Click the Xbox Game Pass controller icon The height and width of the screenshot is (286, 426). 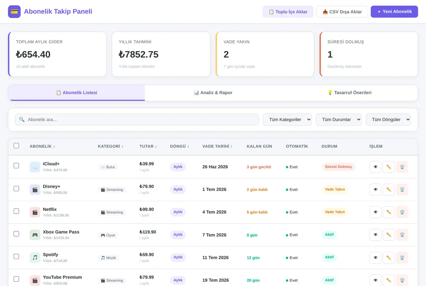35,235
